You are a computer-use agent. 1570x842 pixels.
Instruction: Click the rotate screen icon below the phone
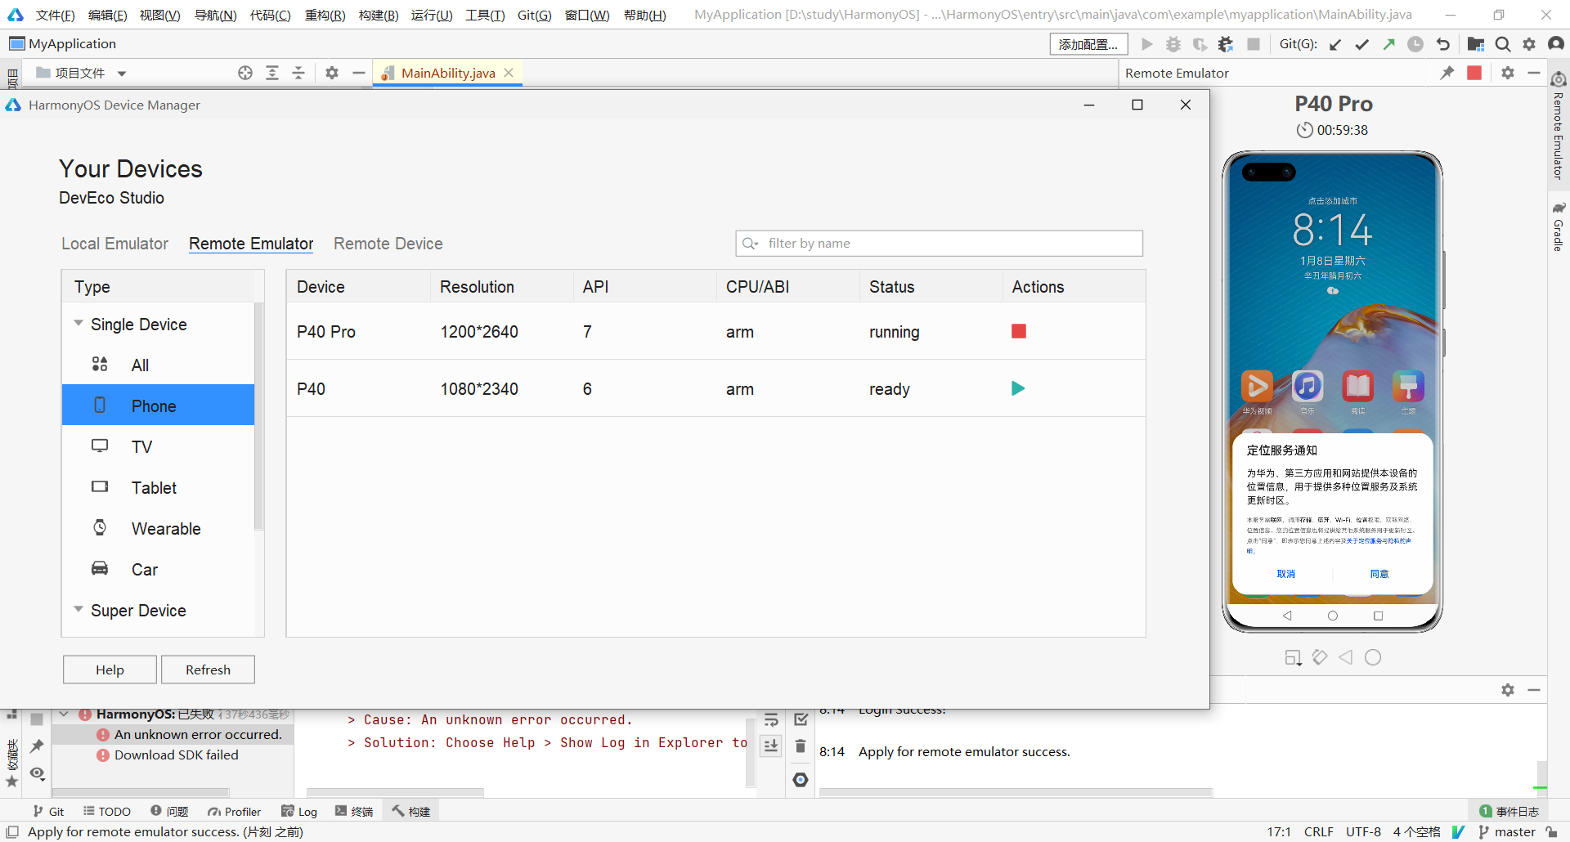pos(1320,657)
